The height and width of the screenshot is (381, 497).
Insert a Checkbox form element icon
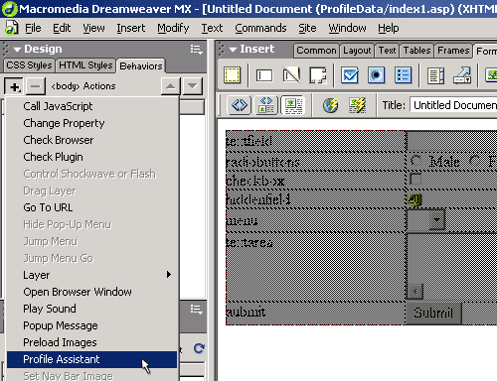(x=350, y=75)
